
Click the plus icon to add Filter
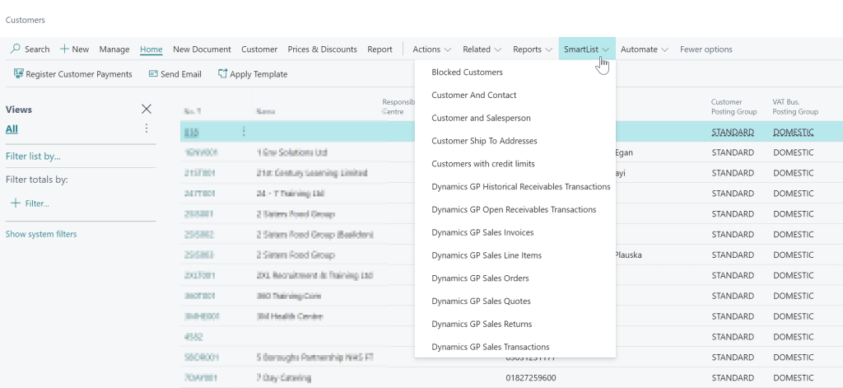tap(15, 203)
